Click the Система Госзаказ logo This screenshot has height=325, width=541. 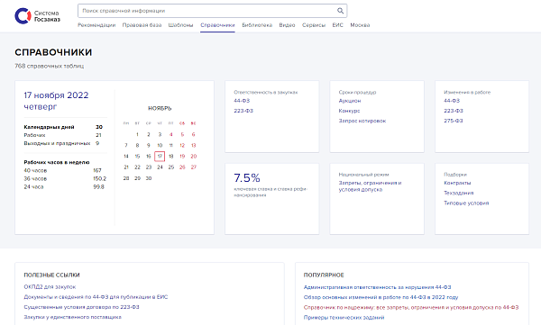pyautogui.click(x=37, y=16)
